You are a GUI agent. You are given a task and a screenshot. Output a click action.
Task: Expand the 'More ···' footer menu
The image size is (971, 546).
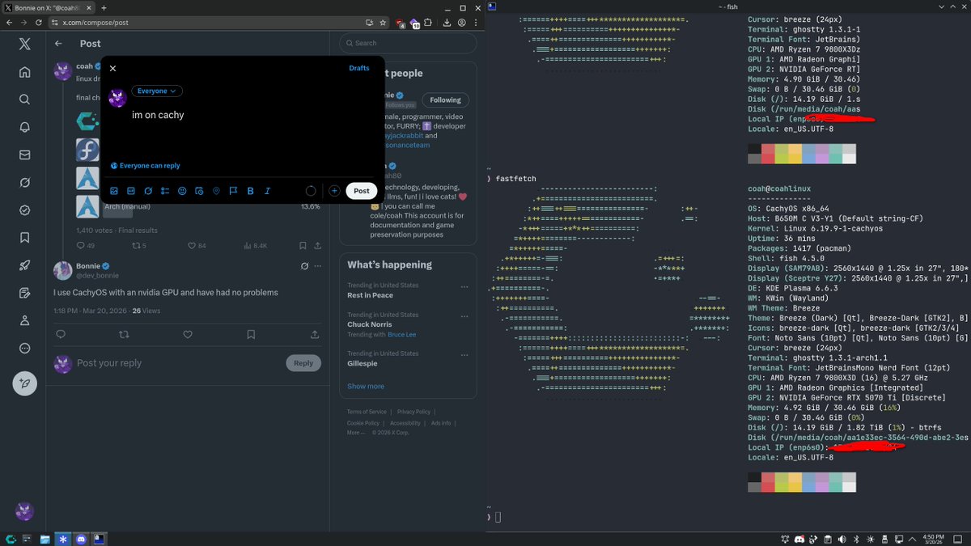pos(356,433)
